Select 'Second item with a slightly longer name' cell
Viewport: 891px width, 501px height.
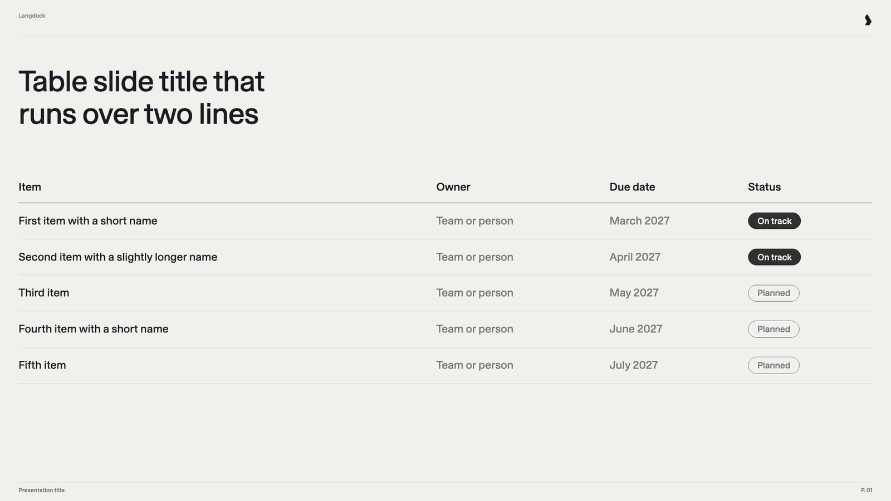click(118, 257)
